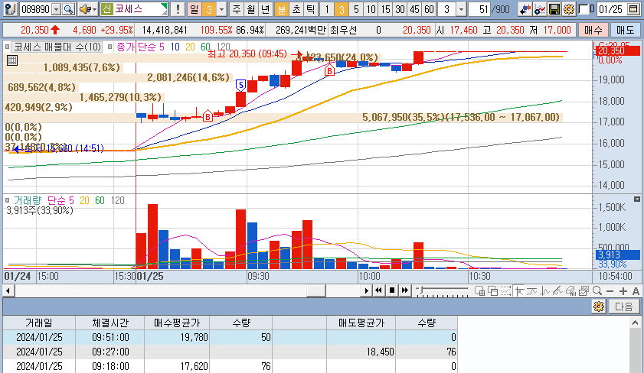Select the 분 (minute) chart mode

[x=281, y=9]
